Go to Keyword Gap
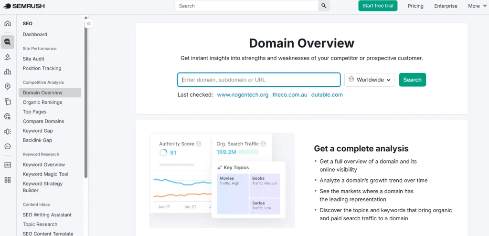 pos(38,131)
